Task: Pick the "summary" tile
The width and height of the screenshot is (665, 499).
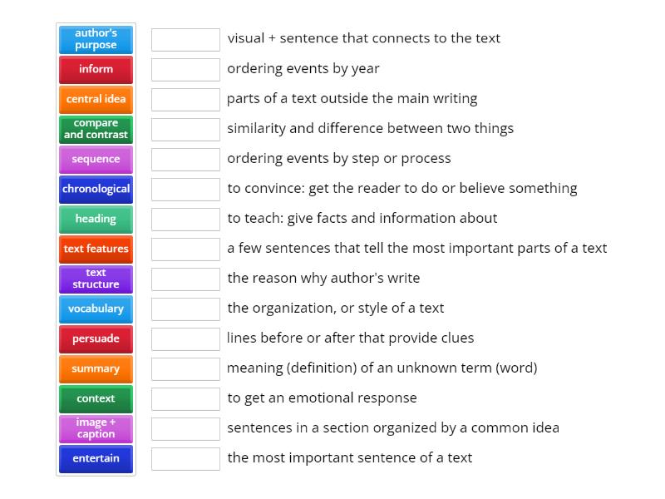Action: pos(96,368)
